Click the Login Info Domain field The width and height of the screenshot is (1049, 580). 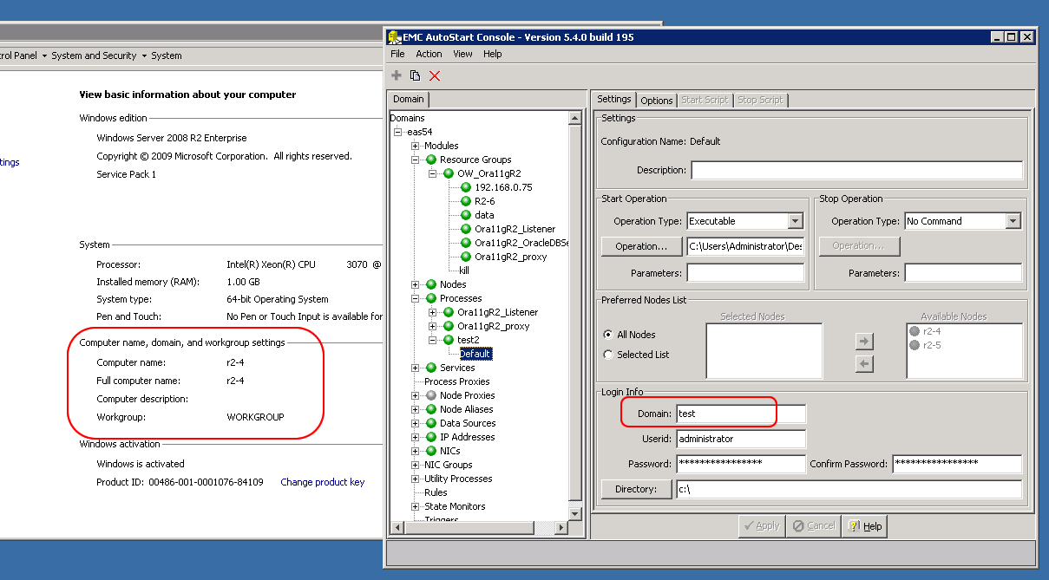(x=741, y=414)
